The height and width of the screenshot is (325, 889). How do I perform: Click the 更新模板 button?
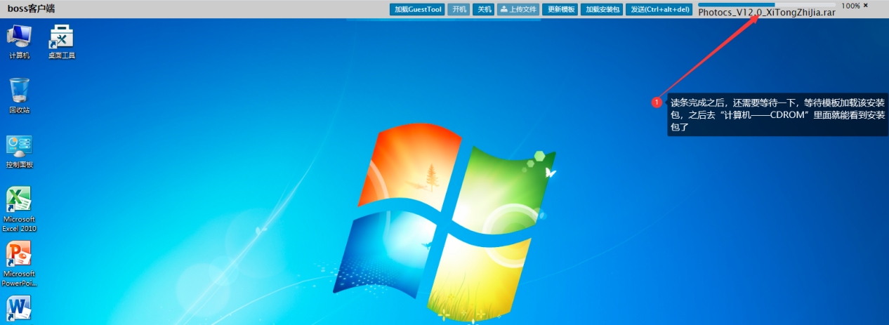(561, 9)
